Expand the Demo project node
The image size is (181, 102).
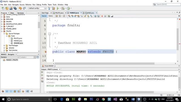tap(2, 17)
